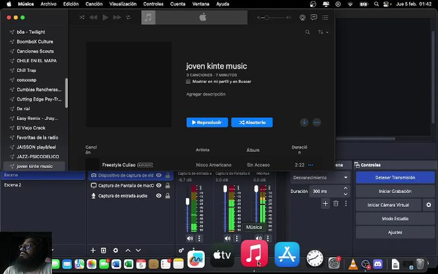Skip to the previous track
Viewport: 438px width, 274px height.
(93, 18)
